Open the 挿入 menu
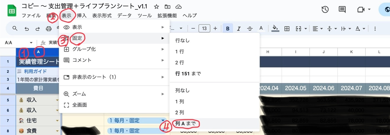 (x=82, y=16)
